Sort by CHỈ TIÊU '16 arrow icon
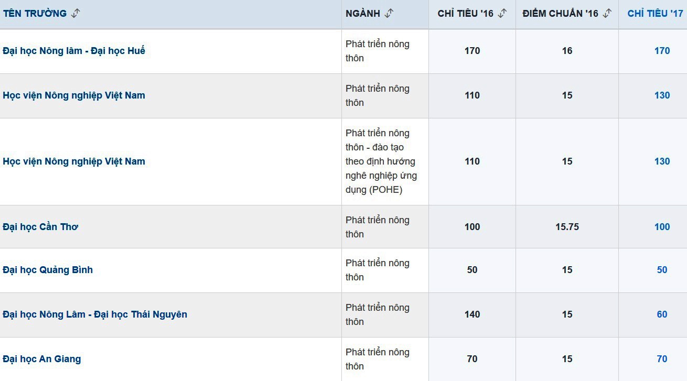This screenshot has width=687, height=381. click(502, 14)
